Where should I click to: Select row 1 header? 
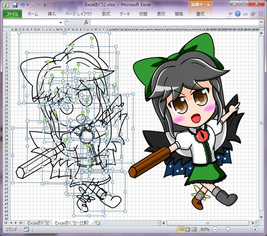[6, 34]
